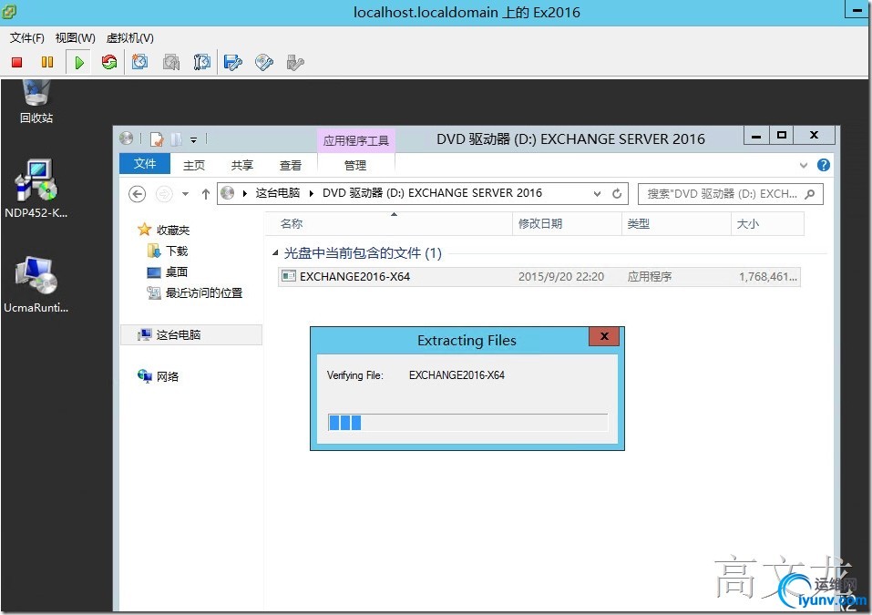Screen dimensions: 872x615
Task: Click the back navigation arrow
Action: point(138,193)
